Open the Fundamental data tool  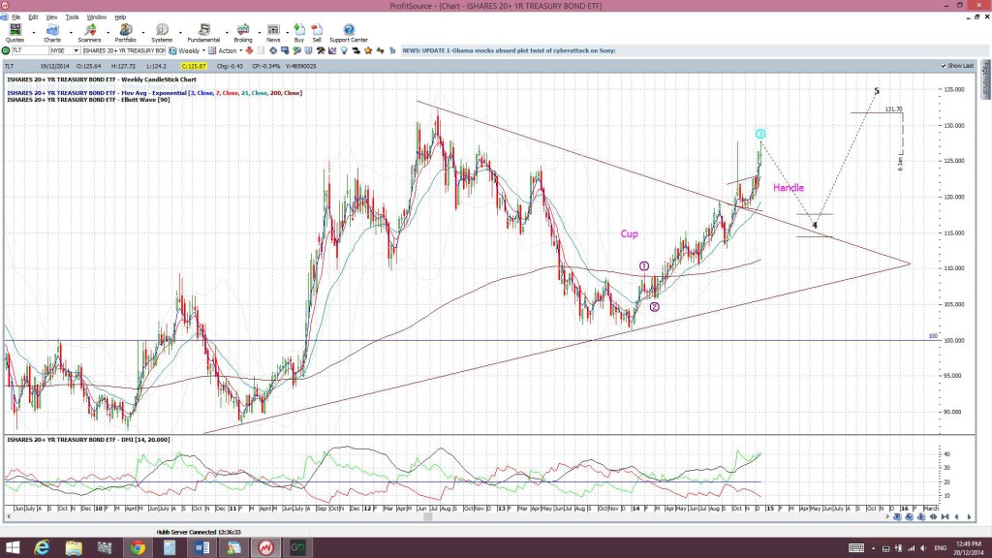coord(203,33)
